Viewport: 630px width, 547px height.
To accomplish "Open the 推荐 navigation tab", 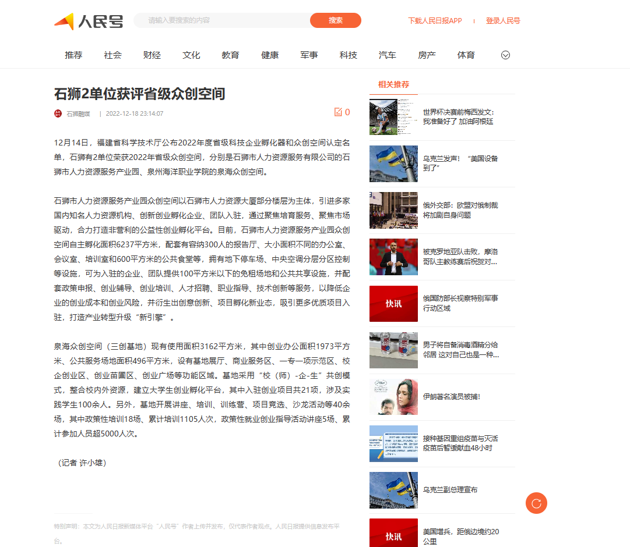I will tap(73, 55).
